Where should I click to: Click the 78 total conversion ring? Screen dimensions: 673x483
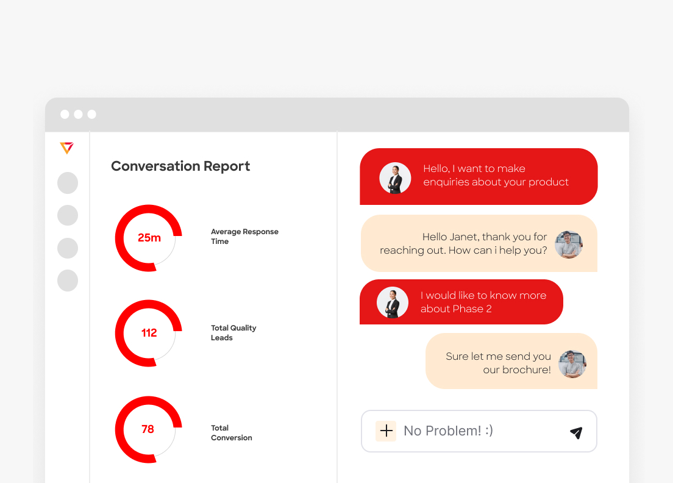click(x=148, y=429)
